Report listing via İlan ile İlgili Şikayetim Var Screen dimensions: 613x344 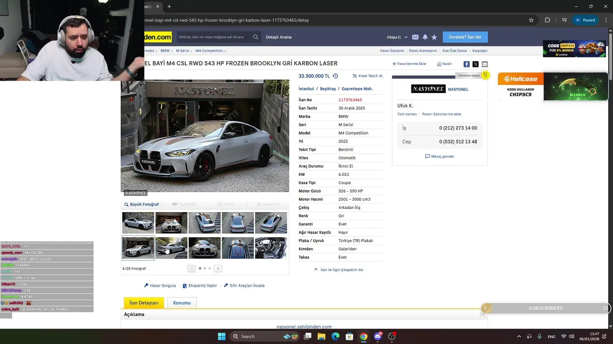tap(339, 270)
